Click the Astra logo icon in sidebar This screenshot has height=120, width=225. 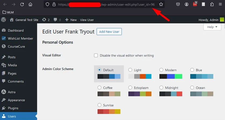(4, 92)
